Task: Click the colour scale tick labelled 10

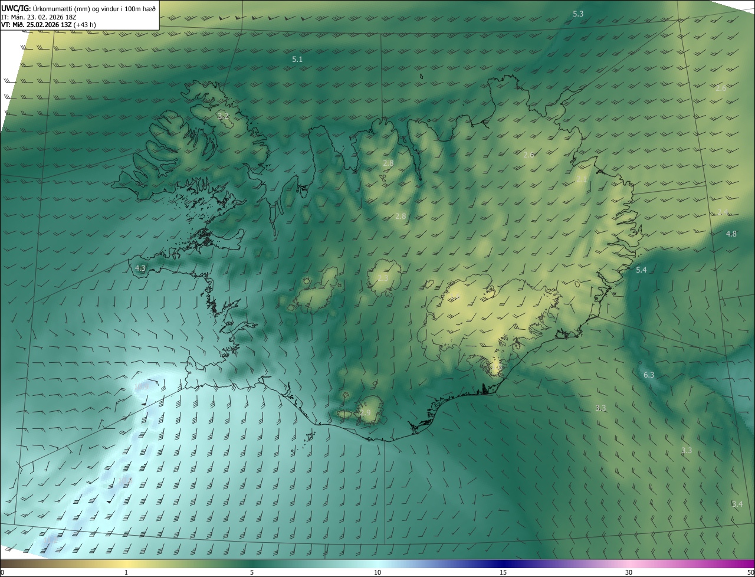Action: click(377, 573)
